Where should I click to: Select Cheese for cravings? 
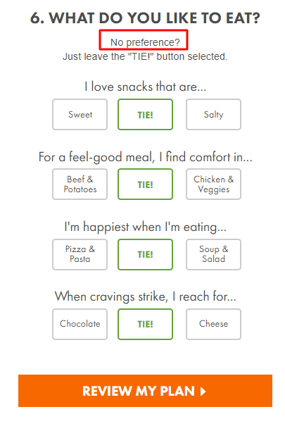coord(213,324)
